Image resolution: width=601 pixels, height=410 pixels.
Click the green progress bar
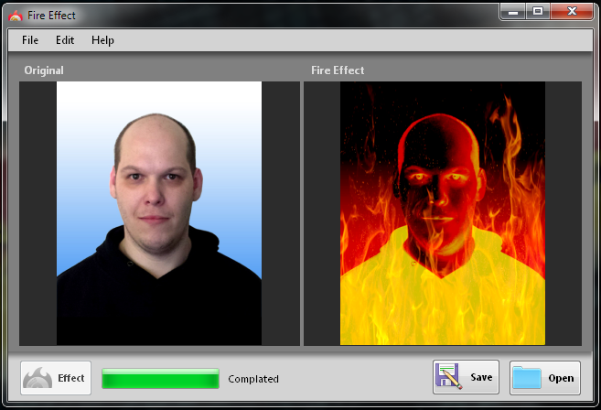[160, 379]
